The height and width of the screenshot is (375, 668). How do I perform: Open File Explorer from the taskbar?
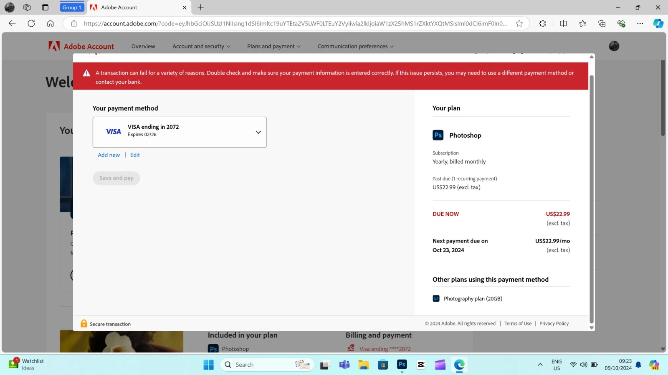click(364, 365)
